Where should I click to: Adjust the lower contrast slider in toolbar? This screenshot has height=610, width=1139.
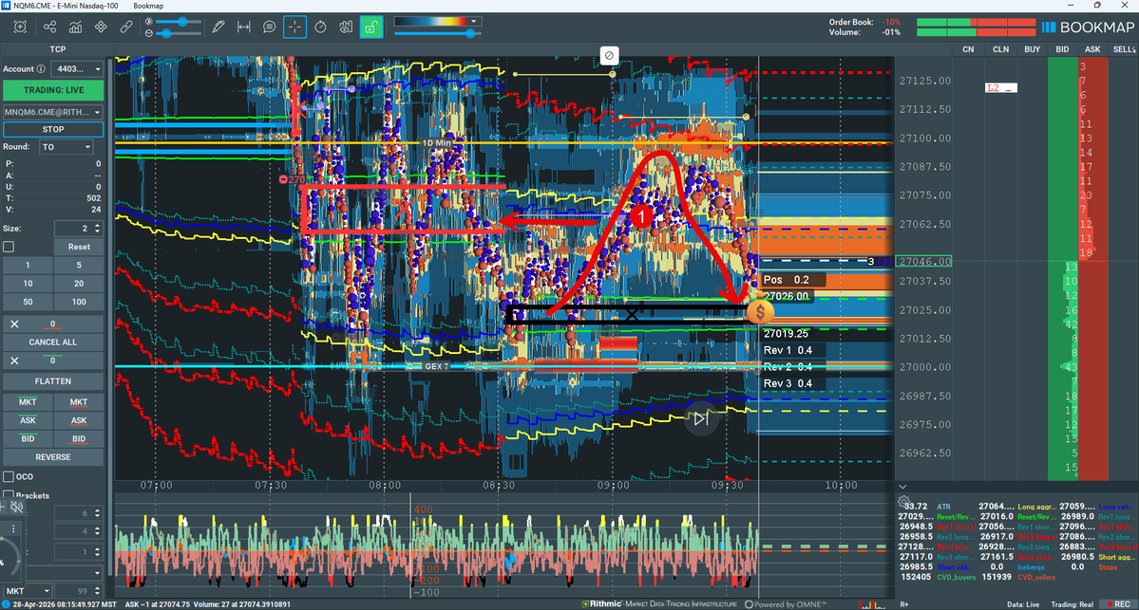pos(179,33)
